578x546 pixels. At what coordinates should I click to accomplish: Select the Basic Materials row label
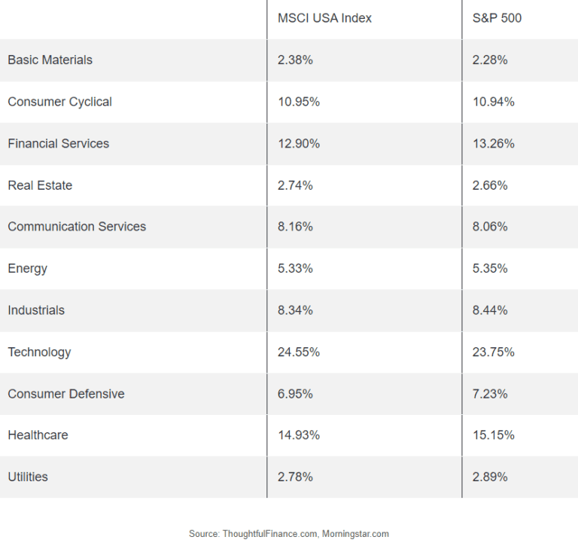(50, 60)
